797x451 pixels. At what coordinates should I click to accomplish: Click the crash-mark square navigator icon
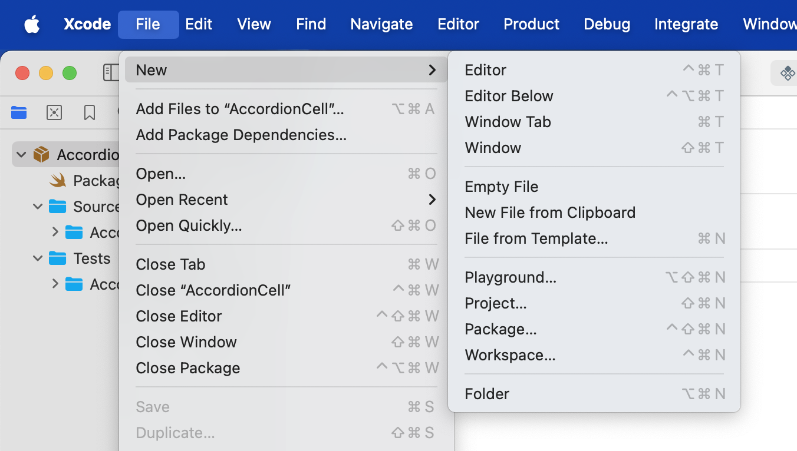pos(54,112)
